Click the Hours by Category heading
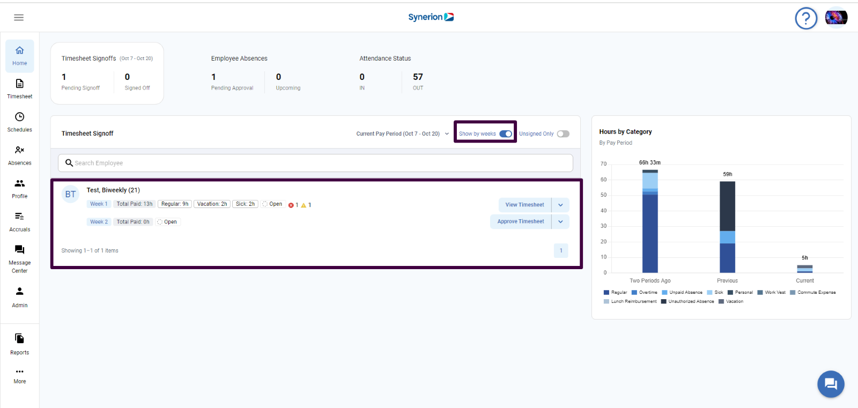Image resolution: width=858 pixels, height=408 pixels. (x=625, y=132)
